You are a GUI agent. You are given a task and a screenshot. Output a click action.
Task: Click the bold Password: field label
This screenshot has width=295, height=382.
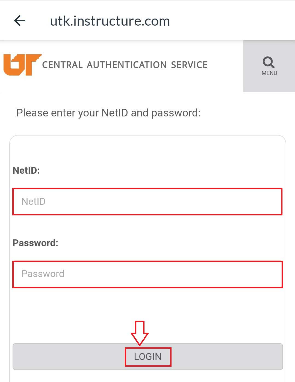pyautogui.click(x=36, y=243)
